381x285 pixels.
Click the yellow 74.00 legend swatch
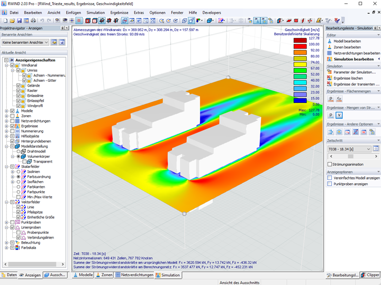point(300,64)
